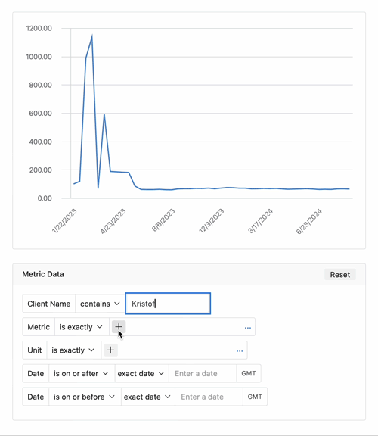The image size is (378, 436).
Task: Click the Metric Data panel heading
Action: (43, 274)
